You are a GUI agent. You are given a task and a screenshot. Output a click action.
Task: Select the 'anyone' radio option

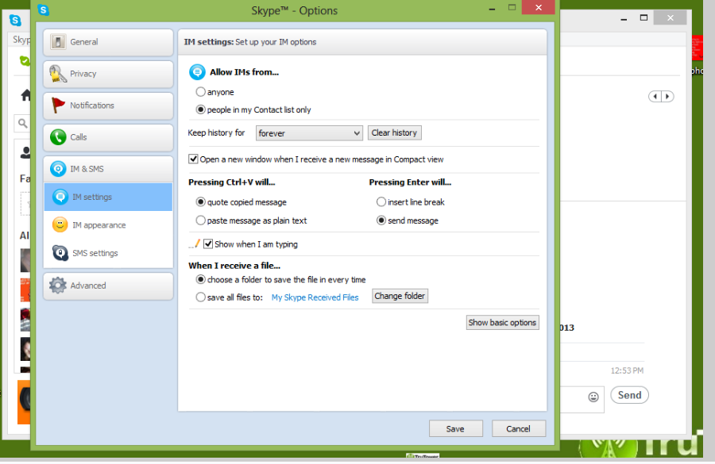[201, 92]
